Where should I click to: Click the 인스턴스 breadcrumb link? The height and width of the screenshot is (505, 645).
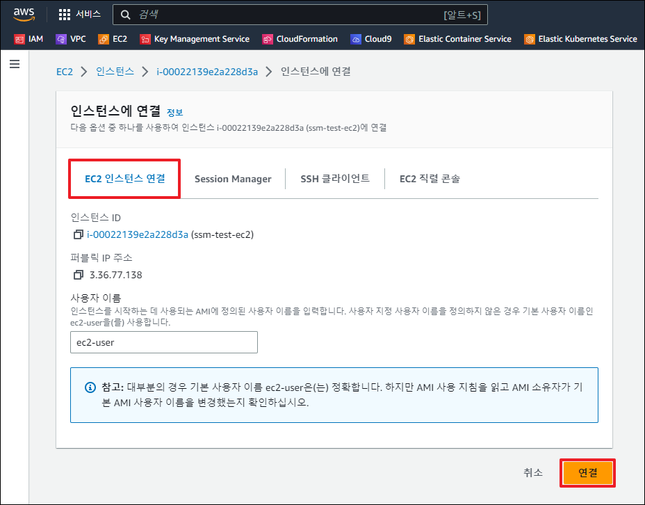115,72
